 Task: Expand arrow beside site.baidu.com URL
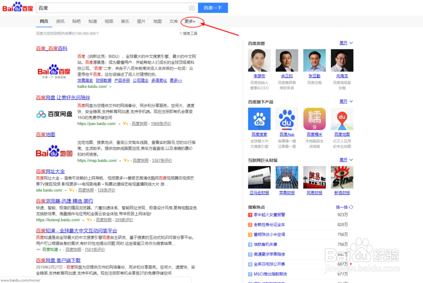point(65,190)
